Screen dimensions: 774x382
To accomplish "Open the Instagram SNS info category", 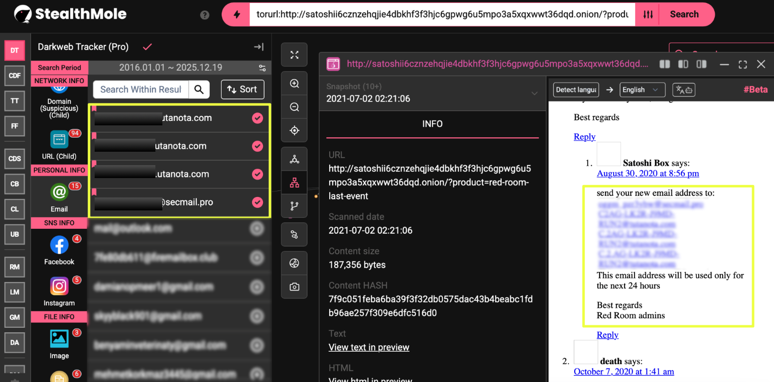I will (x=59, y=291).
